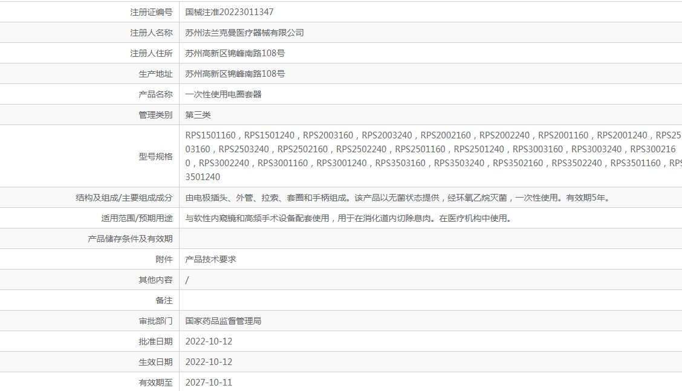Open the 产品技术要求 attachment
682x391 pixels.
[210, 259]
